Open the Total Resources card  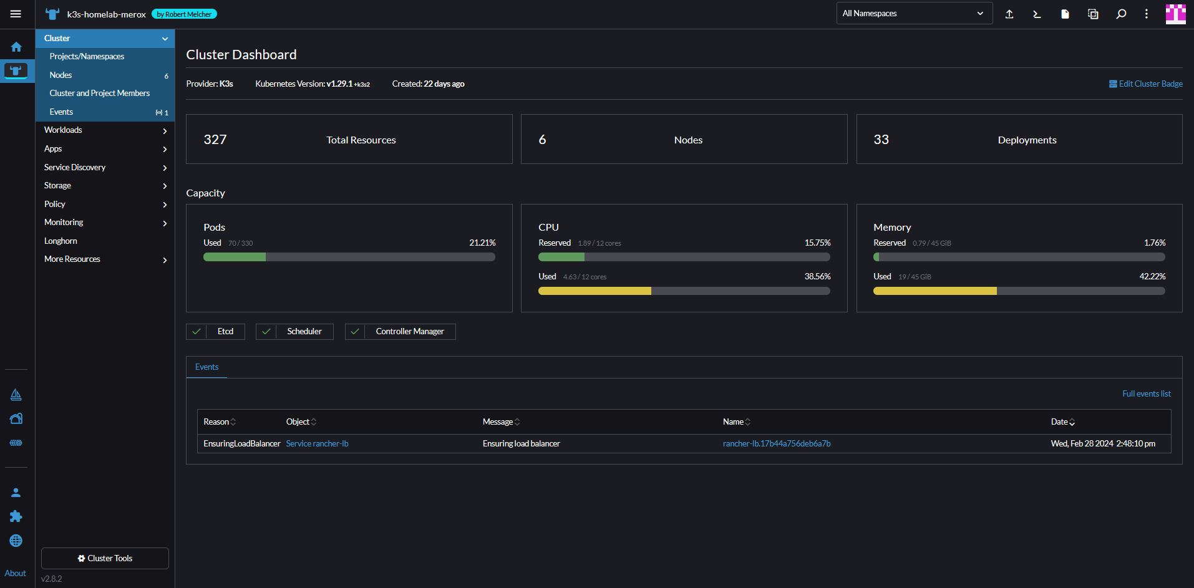(349, 139)
